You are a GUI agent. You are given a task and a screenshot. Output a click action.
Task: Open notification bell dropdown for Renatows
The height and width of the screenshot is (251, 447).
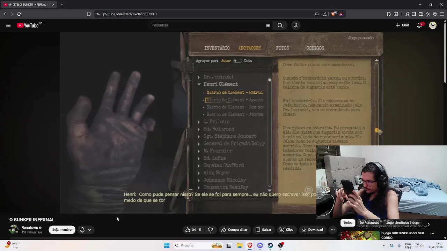[86, 230]
